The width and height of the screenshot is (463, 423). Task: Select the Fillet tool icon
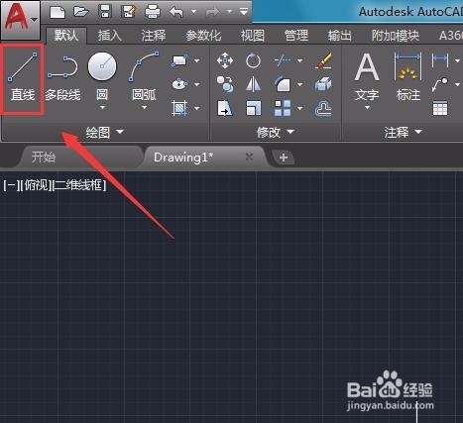[283, 84]
